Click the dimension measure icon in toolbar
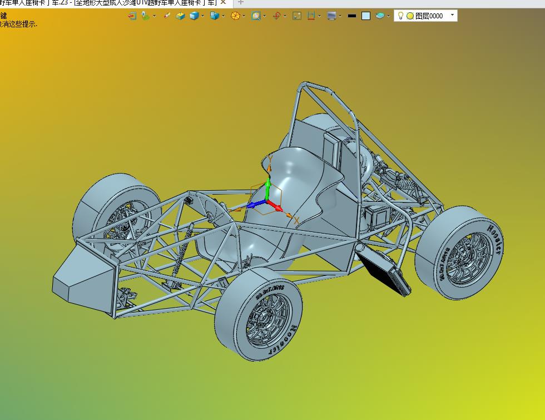The width and height of the screenshot is (545, 420). [x=311, y=16]
